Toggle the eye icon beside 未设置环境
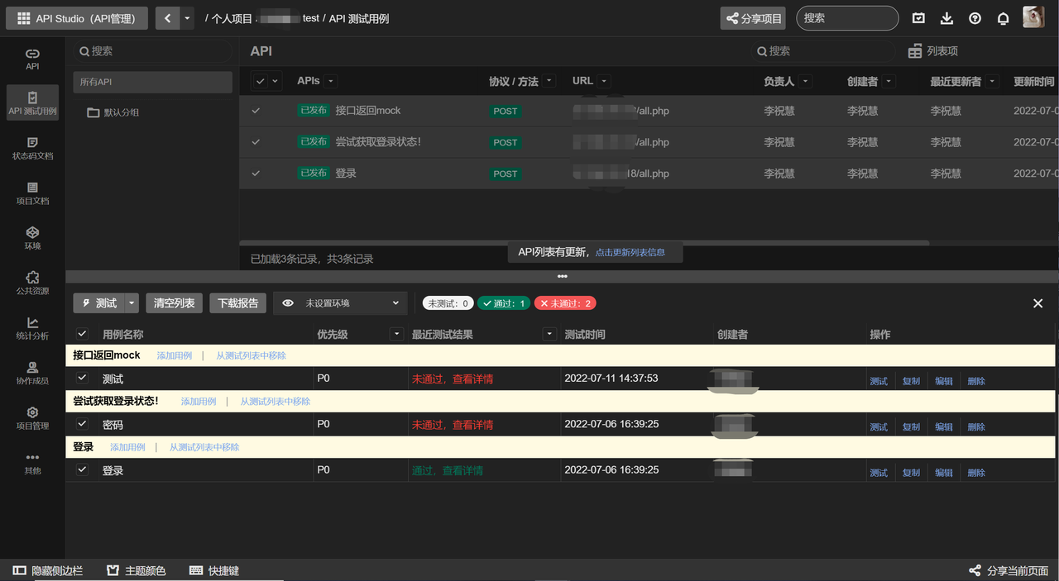This screenshot has height=581, width=1059. (x=288, y=303)
